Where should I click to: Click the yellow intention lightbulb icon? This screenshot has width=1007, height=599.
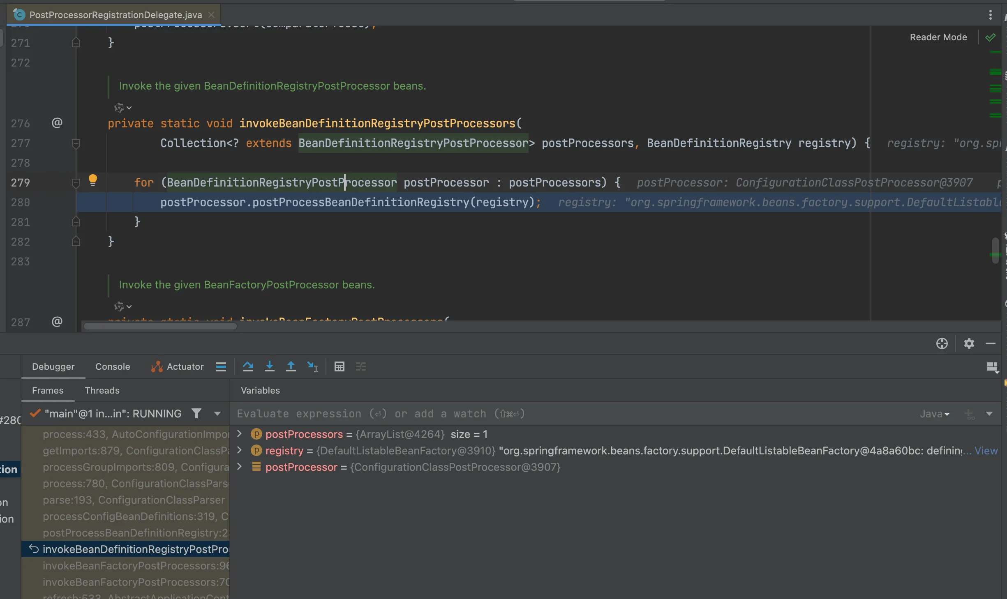point(93,180)
